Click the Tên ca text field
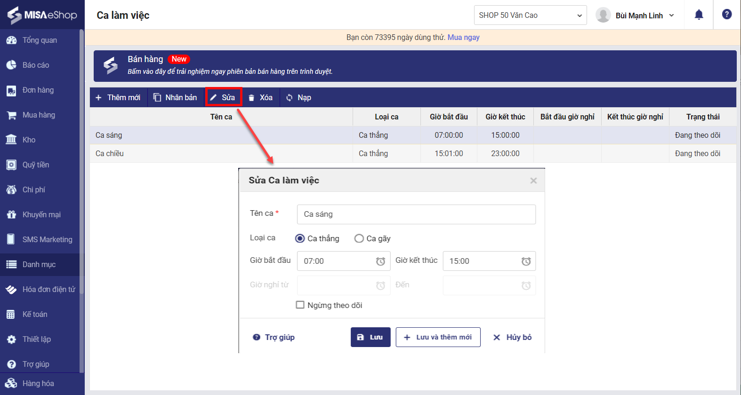This screenshot has width=741, height=395. (416, 214)
